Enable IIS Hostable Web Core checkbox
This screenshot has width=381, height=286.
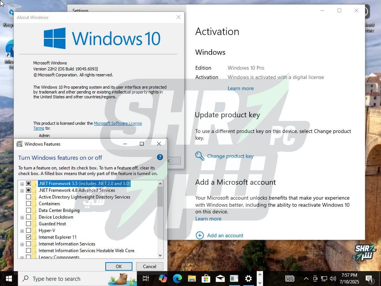click(28, 250)
